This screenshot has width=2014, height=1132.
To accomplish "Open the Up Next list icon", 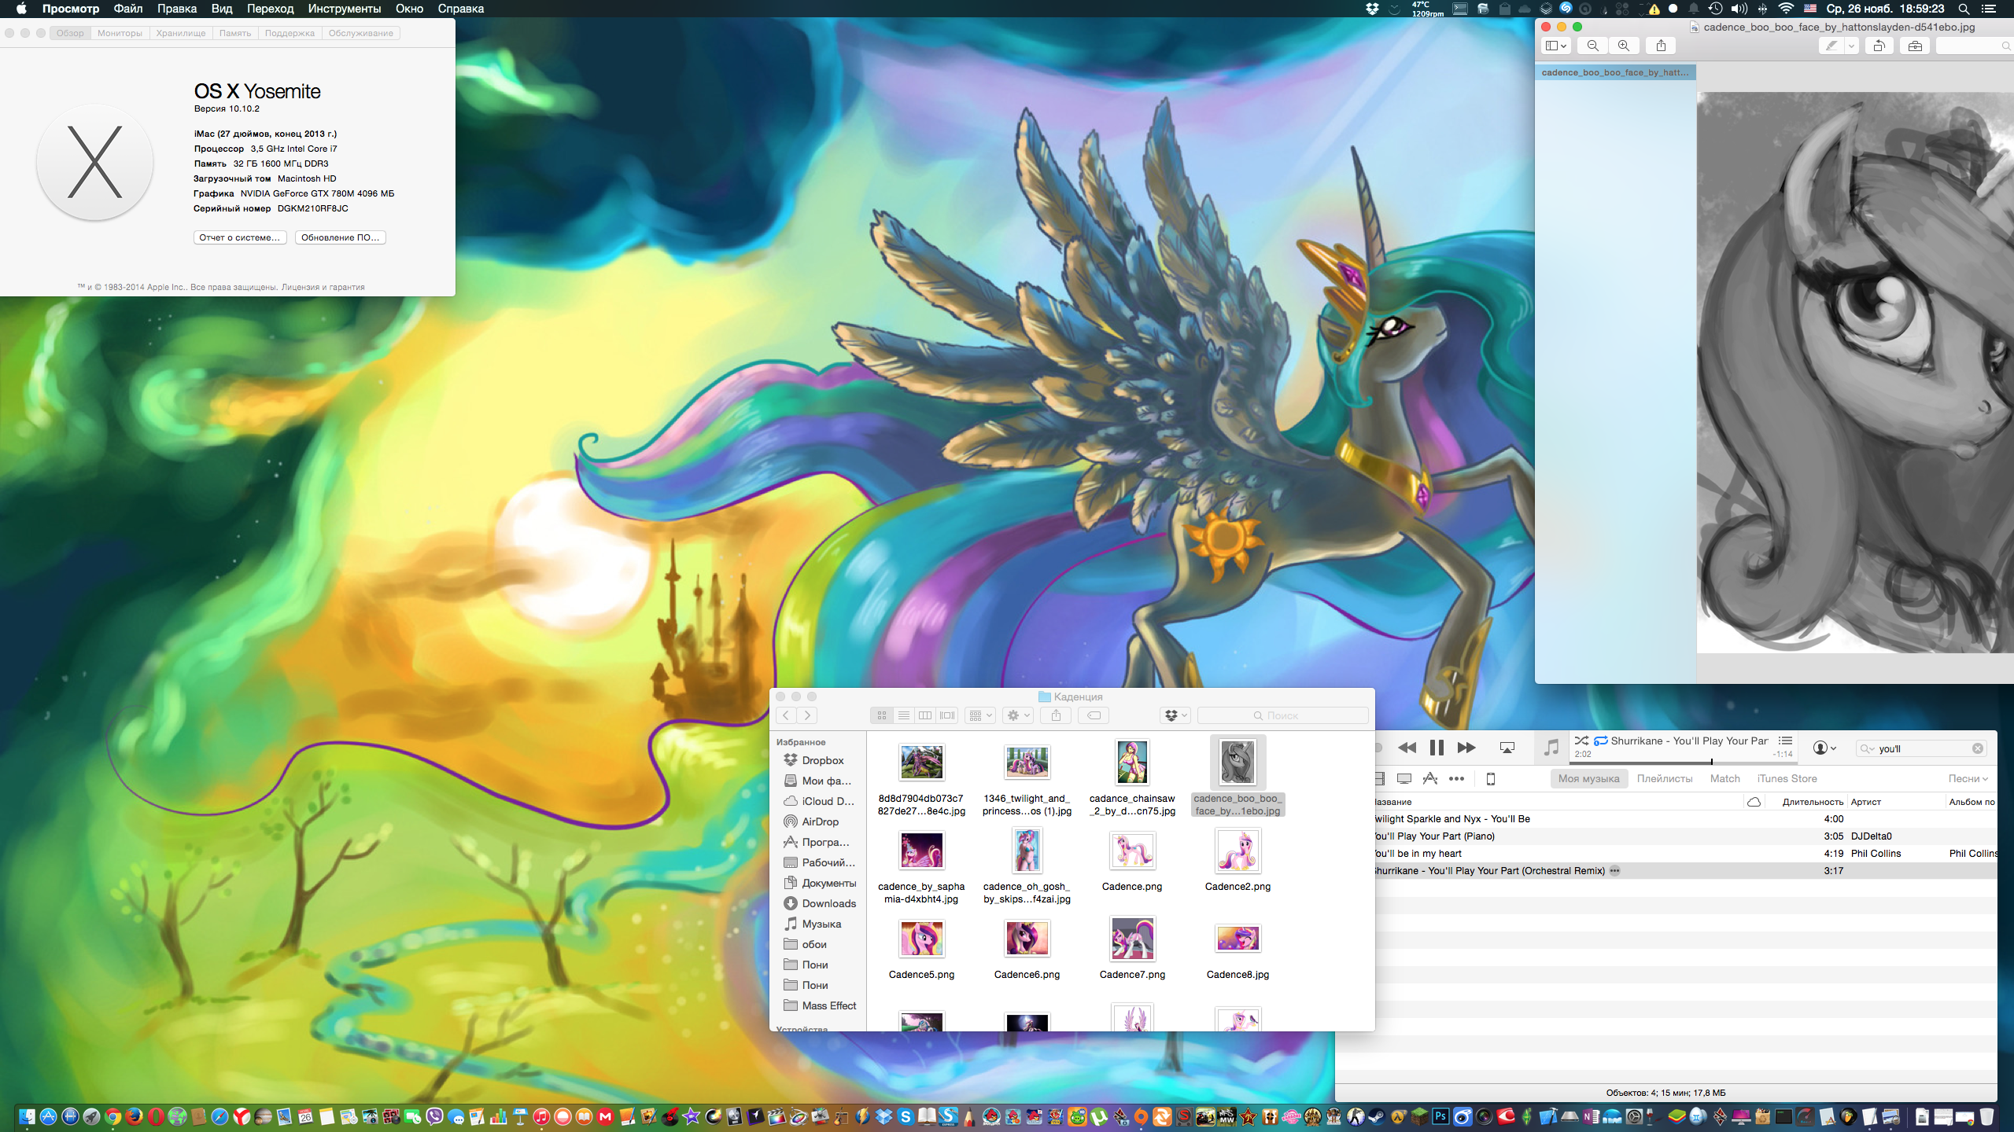I will (1785, 741).
